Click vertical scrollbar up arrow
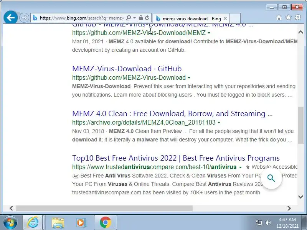 click(300, 32)
